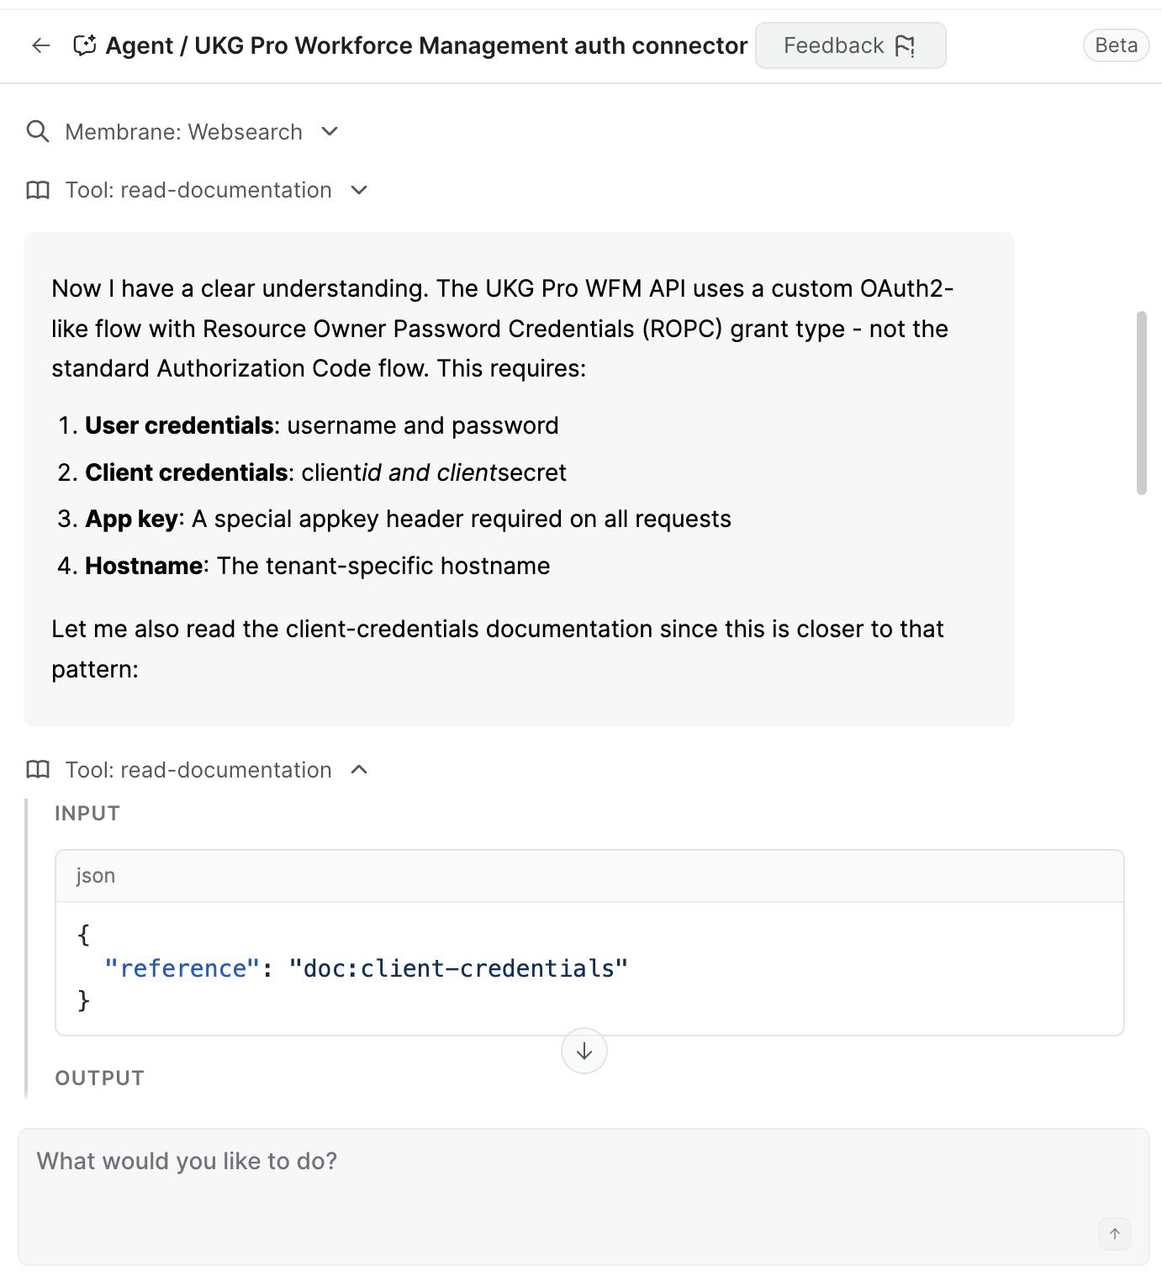Click the Beta badge
This screenshot has width=1162, height=1281.
pos(1115,45)
